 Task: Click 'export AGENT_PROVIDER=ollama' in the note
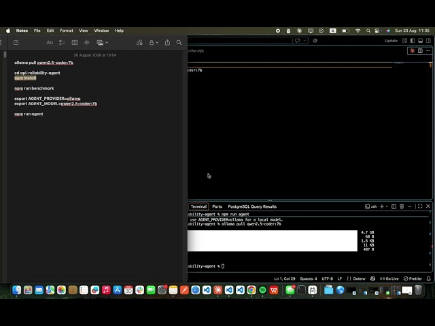tap(48, 98)
